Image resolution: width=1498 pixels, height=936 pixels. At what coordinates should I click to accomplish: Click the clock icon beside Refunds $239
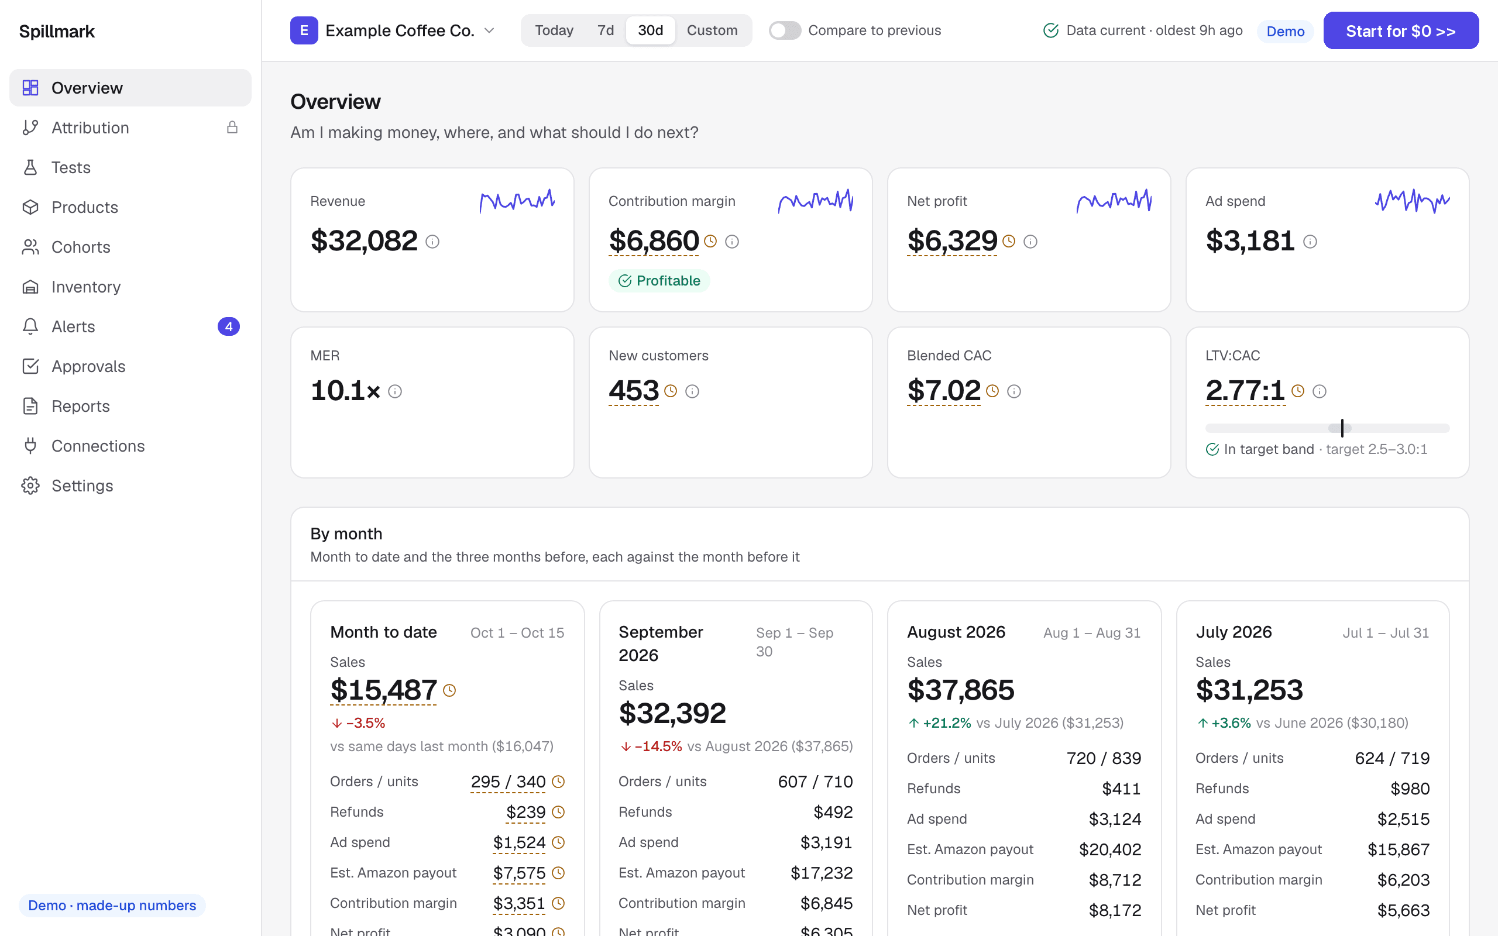pos(558,811)
